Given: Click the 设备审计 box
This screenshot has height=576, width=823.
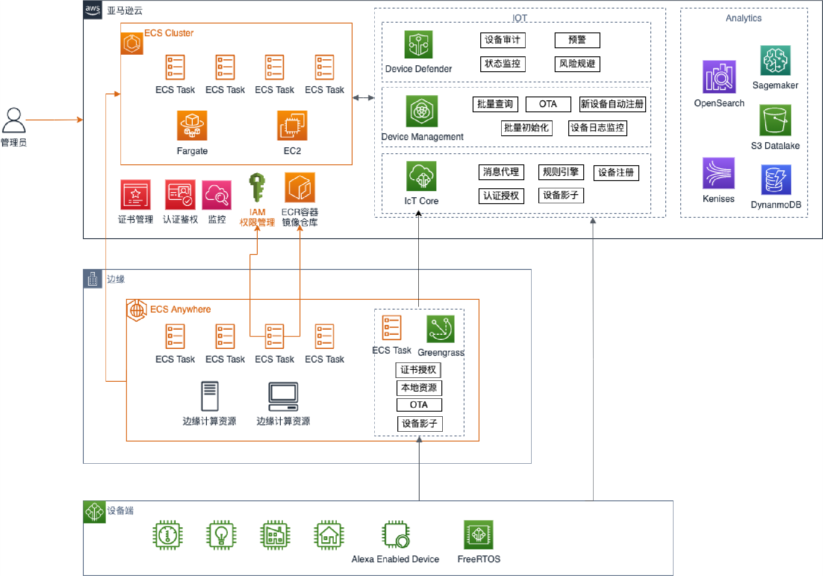Looking at the screenshot, I should 503,40.
